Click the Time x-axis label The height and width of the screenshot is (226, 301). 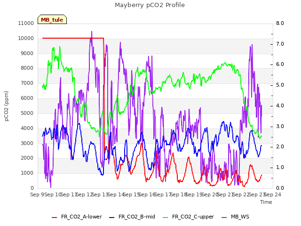coord(266,202)
